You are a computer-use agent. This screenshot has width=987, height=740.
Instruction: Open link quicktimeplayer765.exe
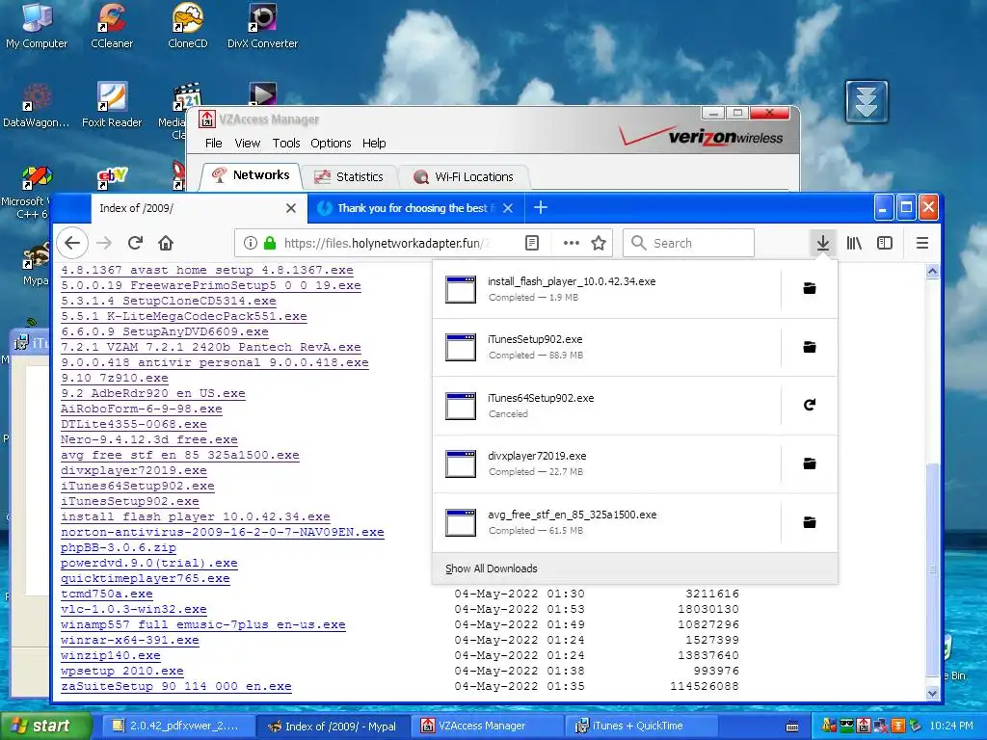click(x=146, y=578)
